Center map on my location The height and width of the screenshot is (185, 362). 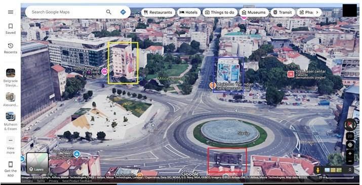[x=350, y=145]
